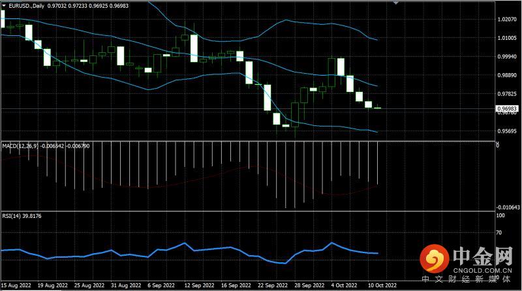Click the chart shift triangle marker at top
Image resolution: width=522 pixels, height=291 pixels.
pyautogui.click(x=395, y=3)
